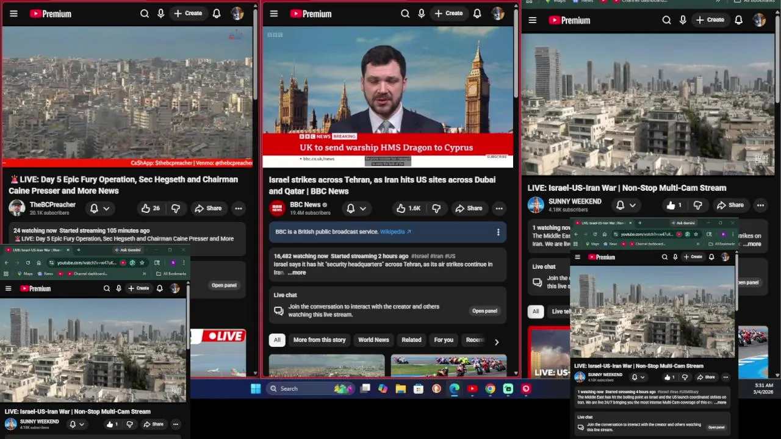
Task: Click Ask Gemini in the Chrome window overlapping TheBCPreacher
Action: [128, 250]
